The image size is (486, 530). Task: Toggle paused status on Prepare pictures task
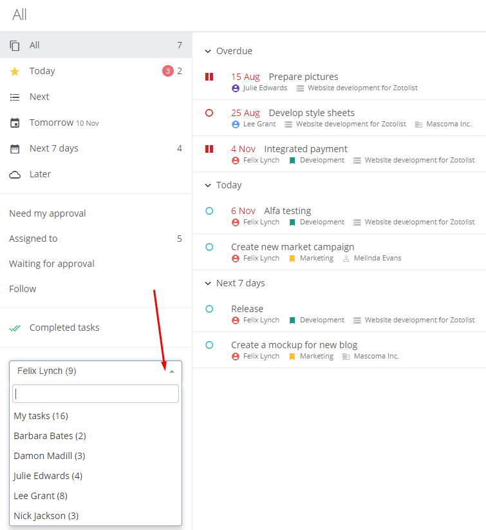click(209, 77)
